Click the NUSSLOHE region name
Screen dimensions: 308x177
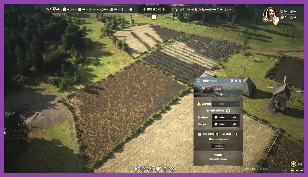(x=154, y=9)
